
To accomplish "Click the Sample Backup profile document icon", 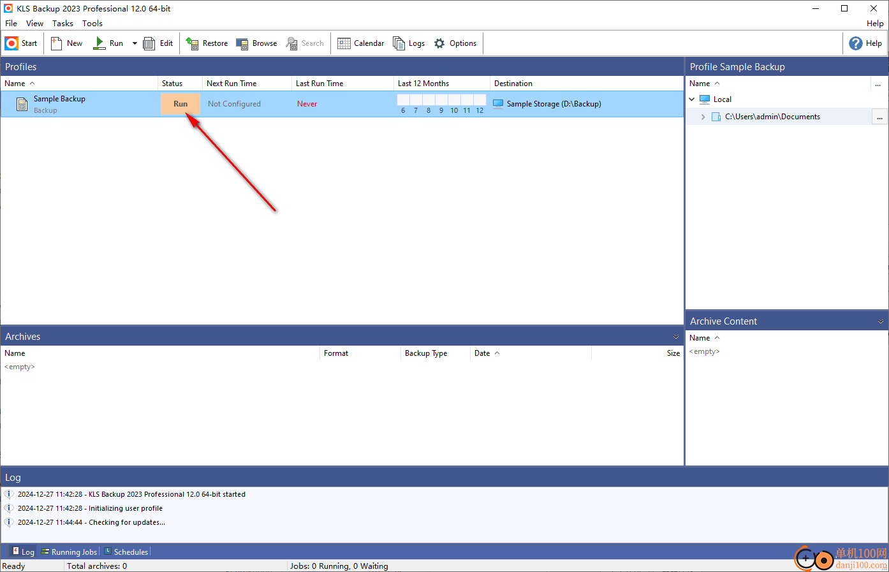I will point(22,104).
